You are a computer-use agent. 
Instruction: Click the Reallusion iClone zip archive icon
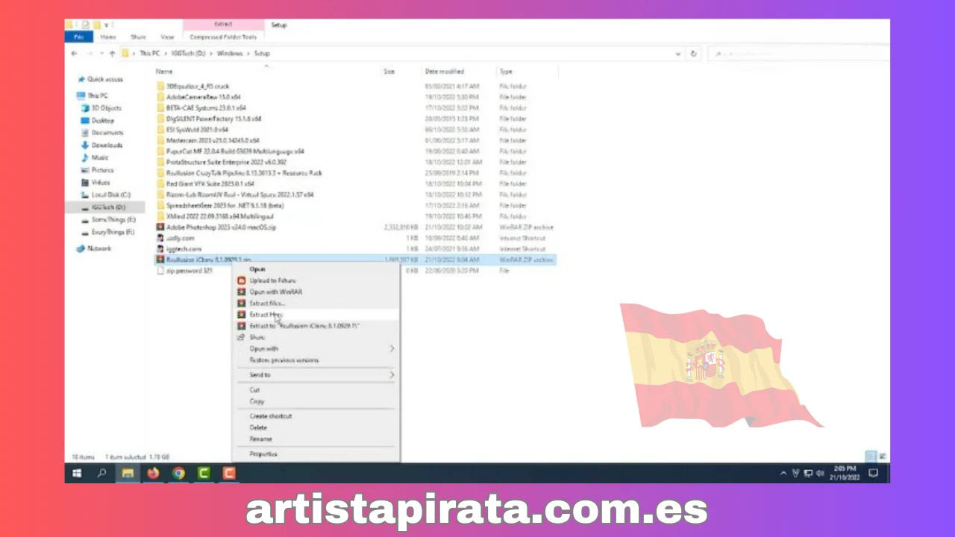[x=160, y=260]
